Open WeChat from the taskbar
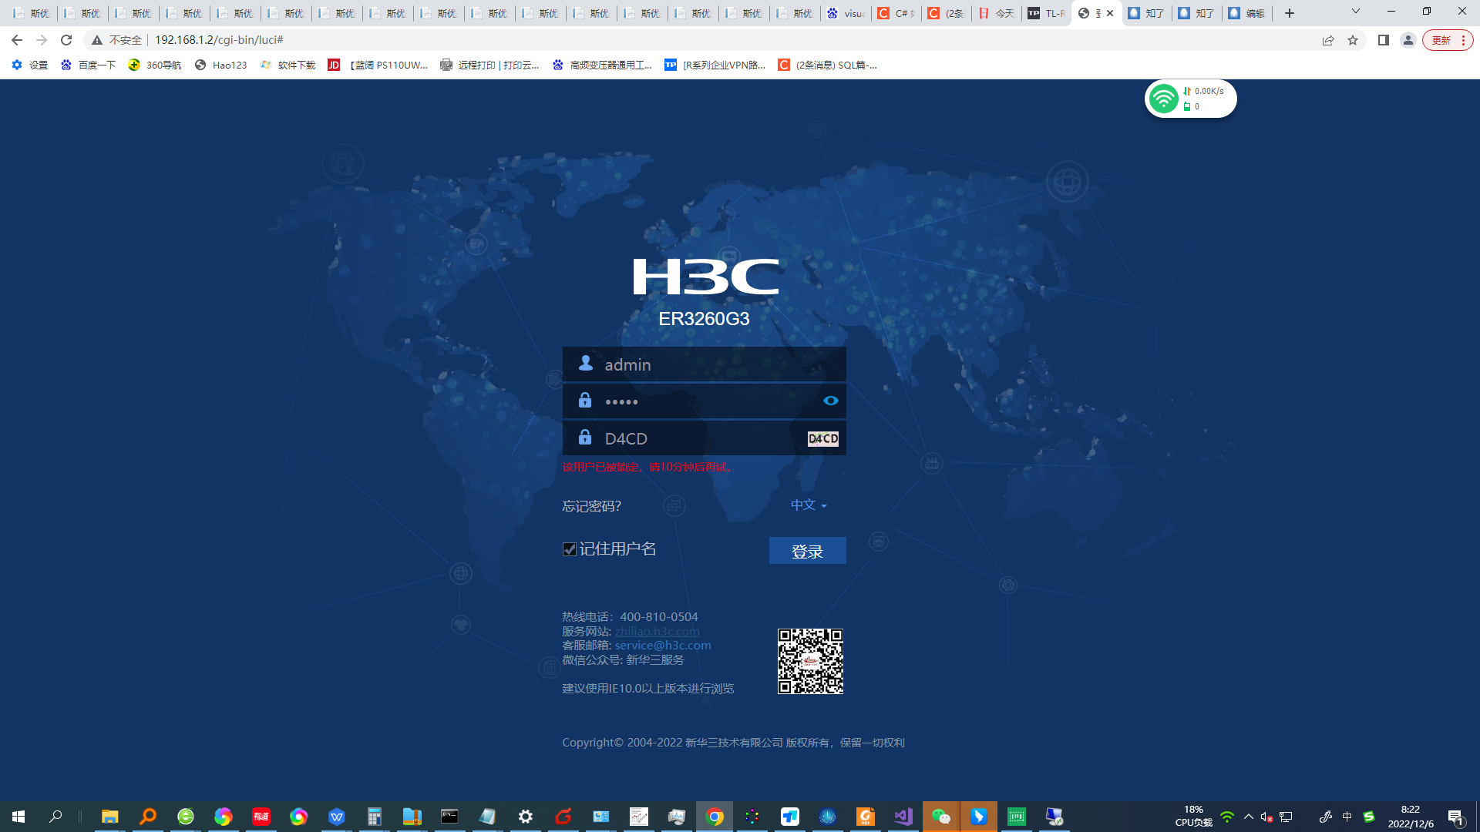Viewport: 1480px width, 832px height. [x=940, y=817]
